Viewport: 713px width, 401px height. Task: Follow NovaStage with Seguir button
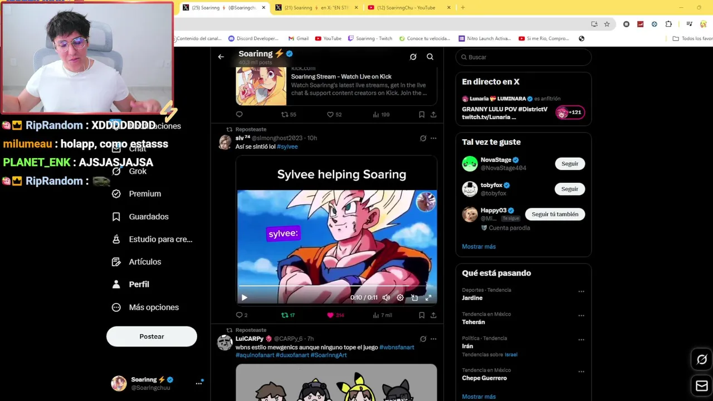(x=570, y=164)
